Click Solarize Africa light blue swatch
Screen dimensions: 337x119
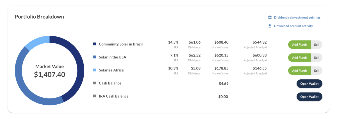click(x=95, y=70)
